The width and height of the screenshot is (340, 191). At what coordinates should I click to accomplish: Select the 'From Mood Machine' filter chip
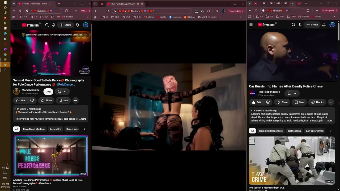click(34, 129)
